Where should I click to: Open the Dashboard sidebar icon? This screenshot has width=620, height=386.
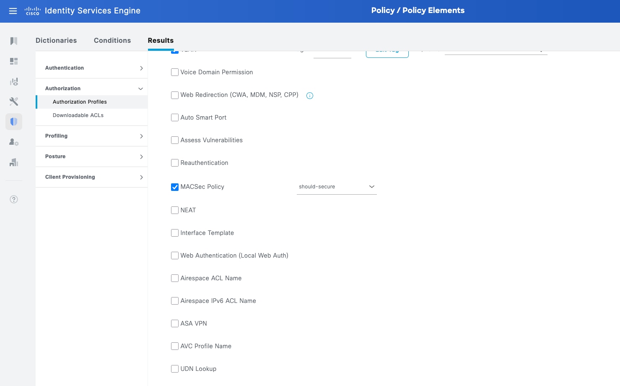[14, 61]
